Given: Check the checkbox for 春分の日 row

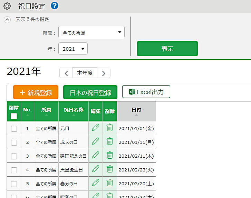Looking at the screenshot, I should pos(14,184).
